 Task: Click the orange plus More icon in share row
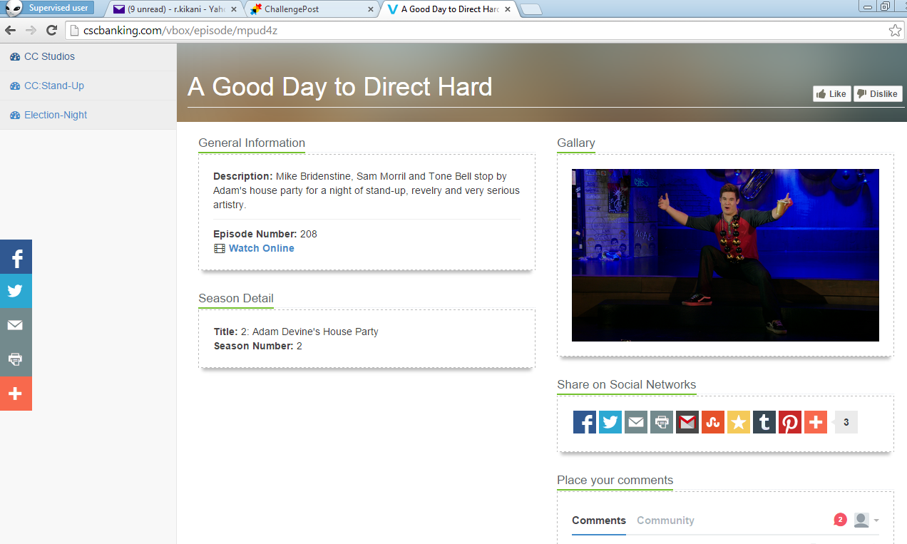pyautogui.click(x=816, y=422)
